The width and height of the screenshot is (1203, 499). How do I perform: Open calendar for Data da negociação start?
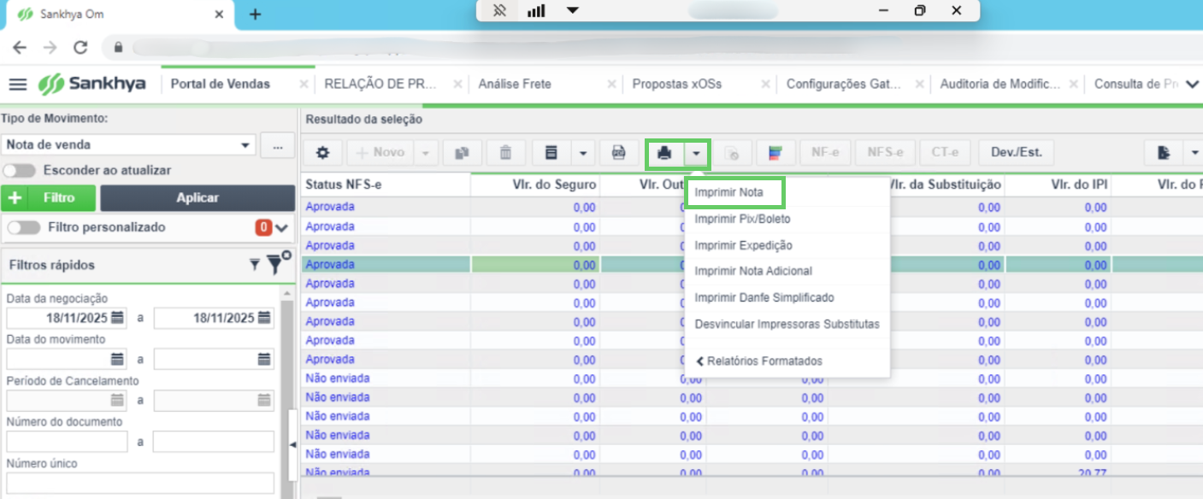[x=118, y=318]
